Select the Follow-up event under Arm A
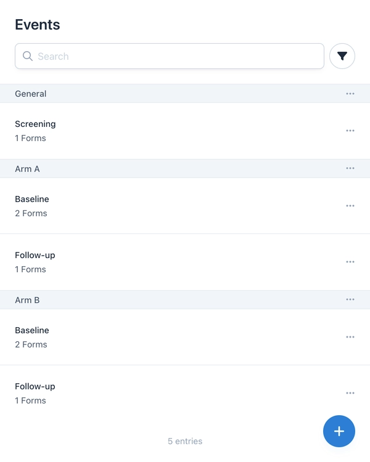This screenshot has width=370, height=462. pos(154,262)
